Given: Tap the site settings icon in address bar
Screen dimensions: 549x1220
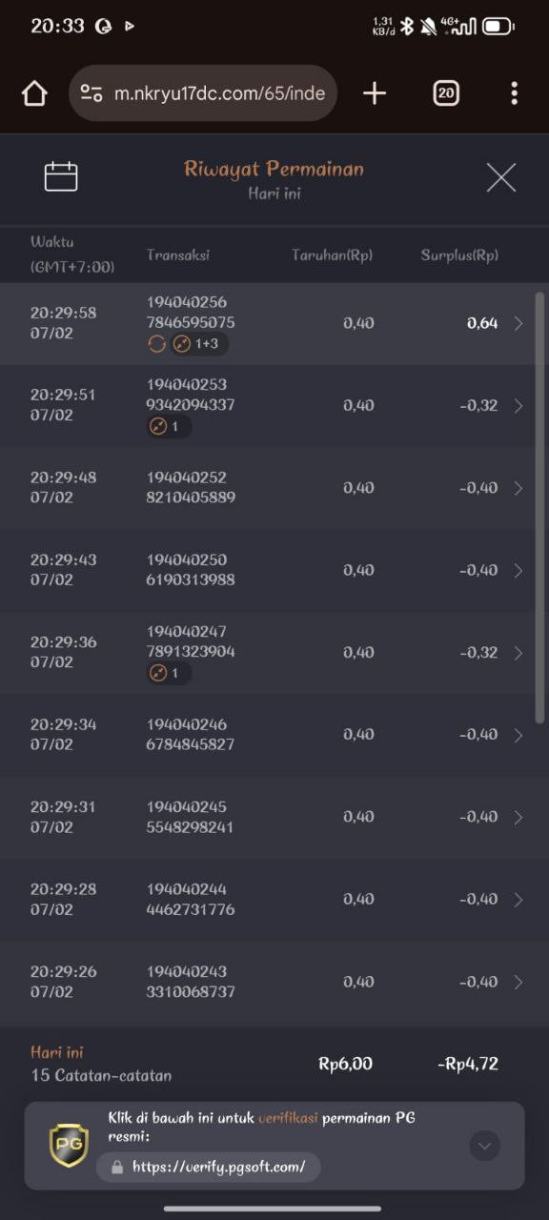Looking at the screenshot, I should [91, 93].
